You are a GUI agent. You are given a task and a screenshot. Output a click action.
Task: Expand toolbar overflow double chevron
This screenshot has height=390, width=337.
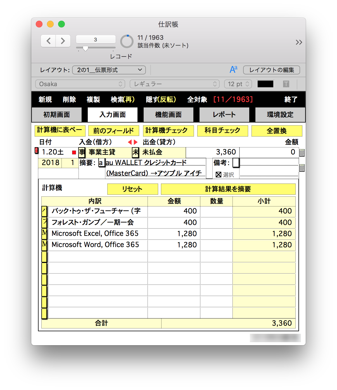(x=299, y=42)
